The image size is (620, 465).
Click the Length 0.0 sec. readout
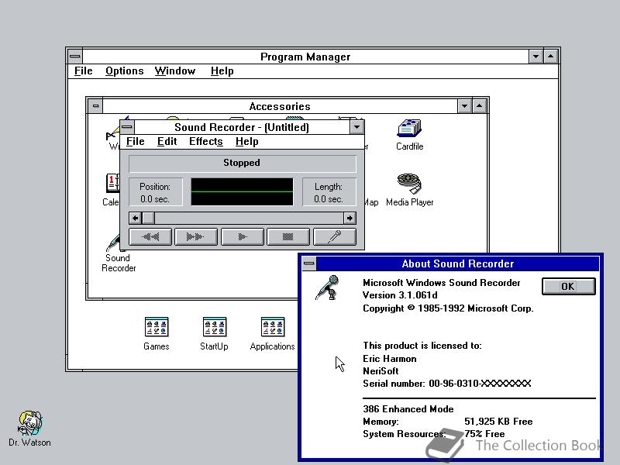tap(329, 192)
